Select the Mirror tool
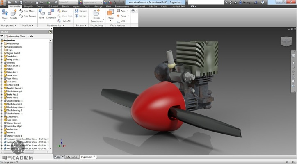Image resolution: width=297 pixels, height=164 pixels. pos(81,16)
